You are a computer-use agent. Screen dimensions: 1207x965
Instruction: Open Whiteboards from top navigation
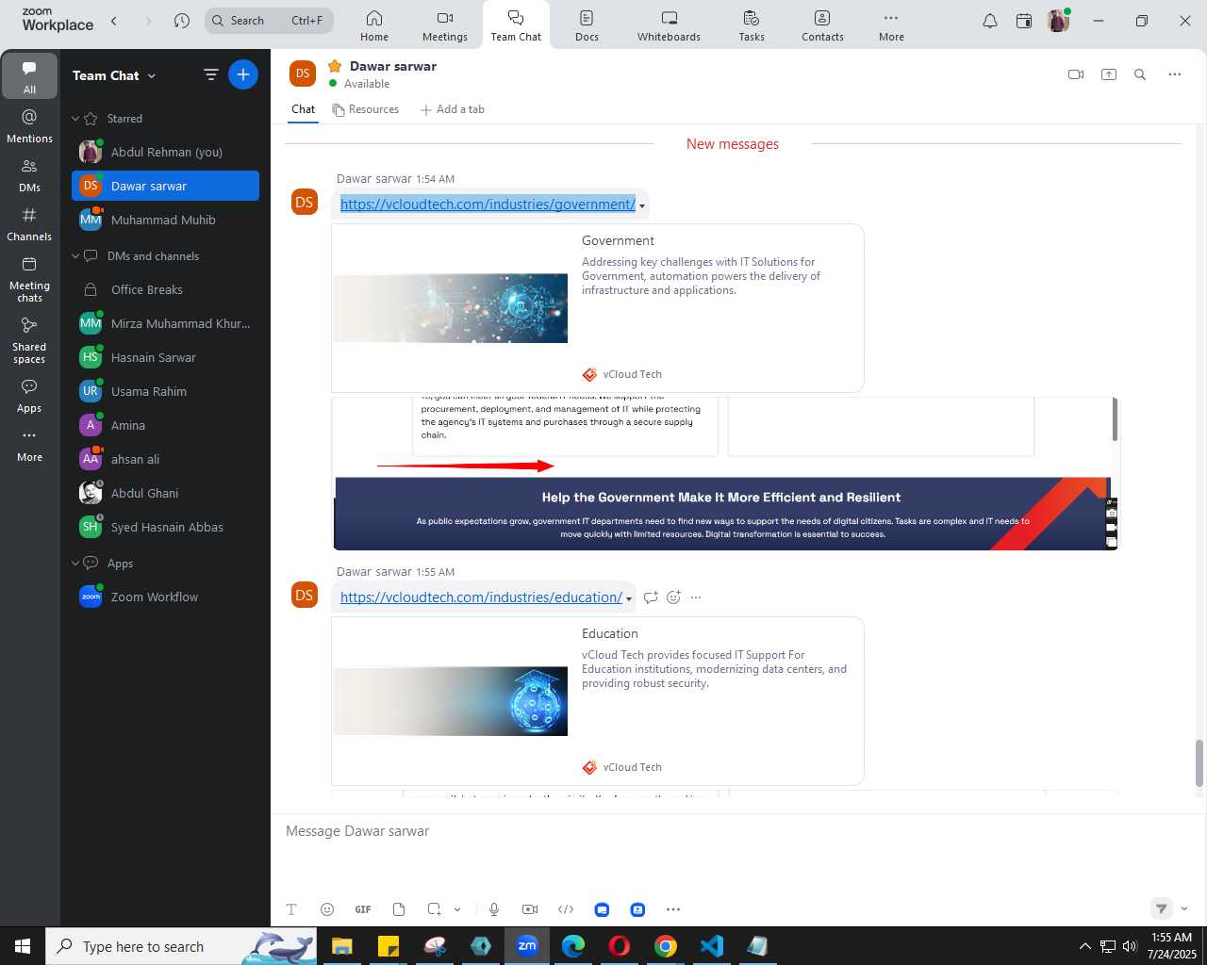coord(669,25)
